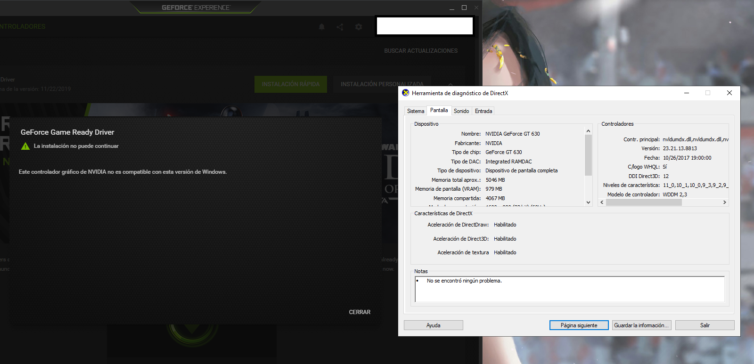Click the 979 MB VRAM value
Image resolution: width=754 pixels, height=364 pixels.
tap(494, 189)
